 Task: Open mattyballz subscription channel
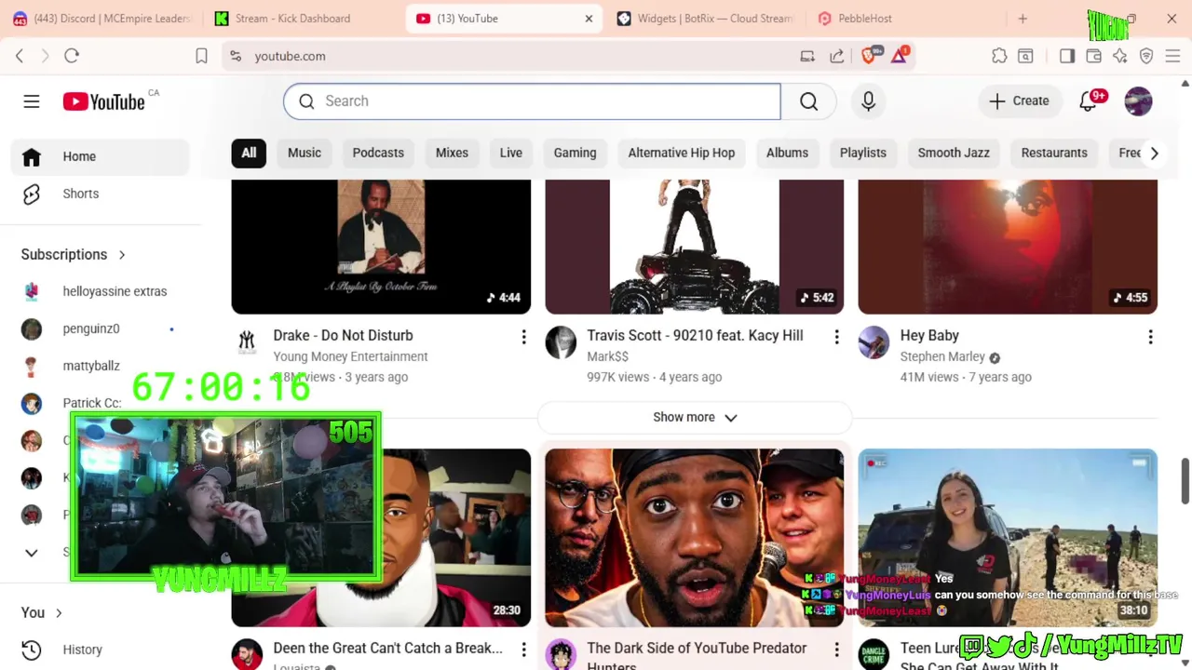coord(101,366)
